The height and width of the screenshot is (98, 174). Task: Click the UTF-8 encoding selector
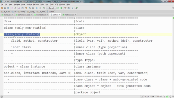pos(159,97)
